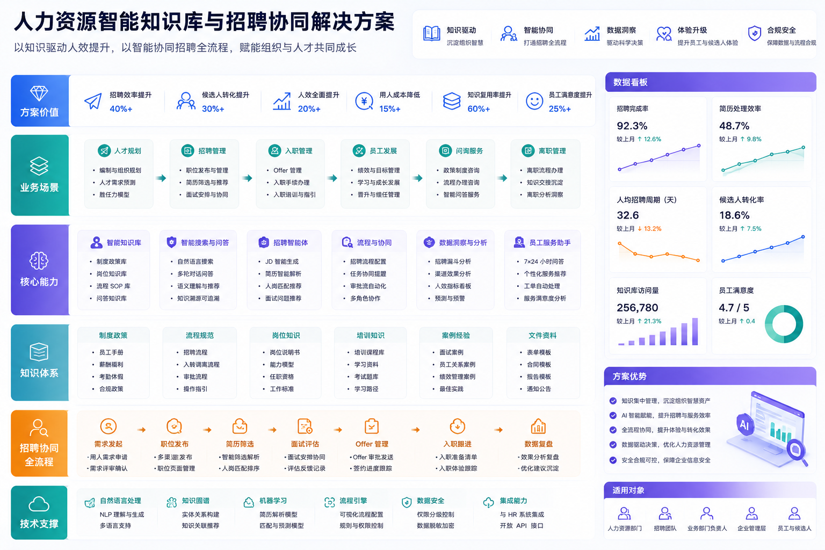Viewport: 825px width, 550px height.
Task: Click the 人力资源部门 user icon
Action: [x=624, y=514]
